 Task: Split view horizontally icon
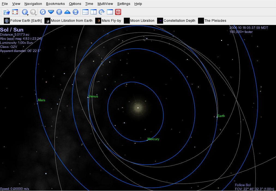tap(85, 12)
